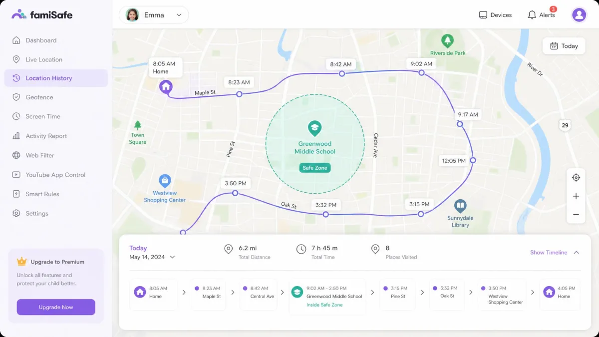The height and width of the screenshot is (337, 599).
Task: Click Greenwood Middle School graduation-cap pin
Action: tap(314, 128)
